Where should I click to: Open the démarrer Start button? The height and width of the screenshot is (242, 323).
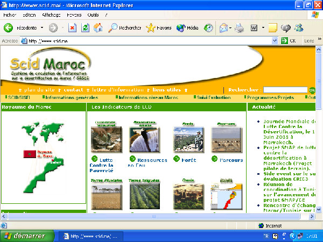pos(27,236)
